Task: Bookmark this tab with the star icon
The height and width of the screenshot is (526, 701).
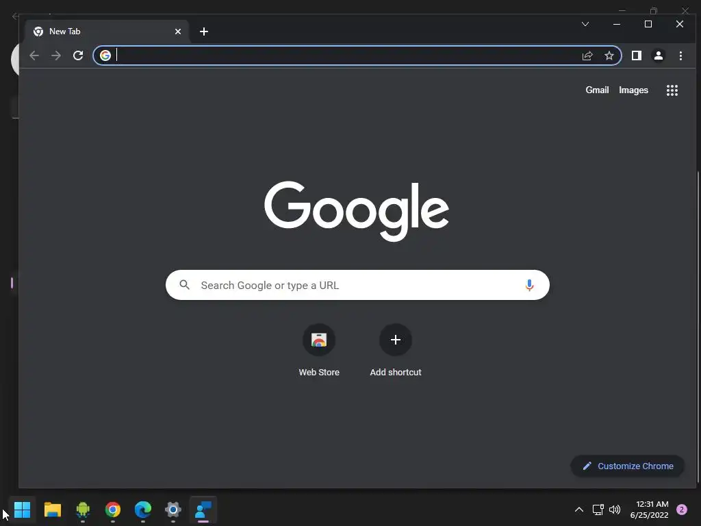Action: 609,55
